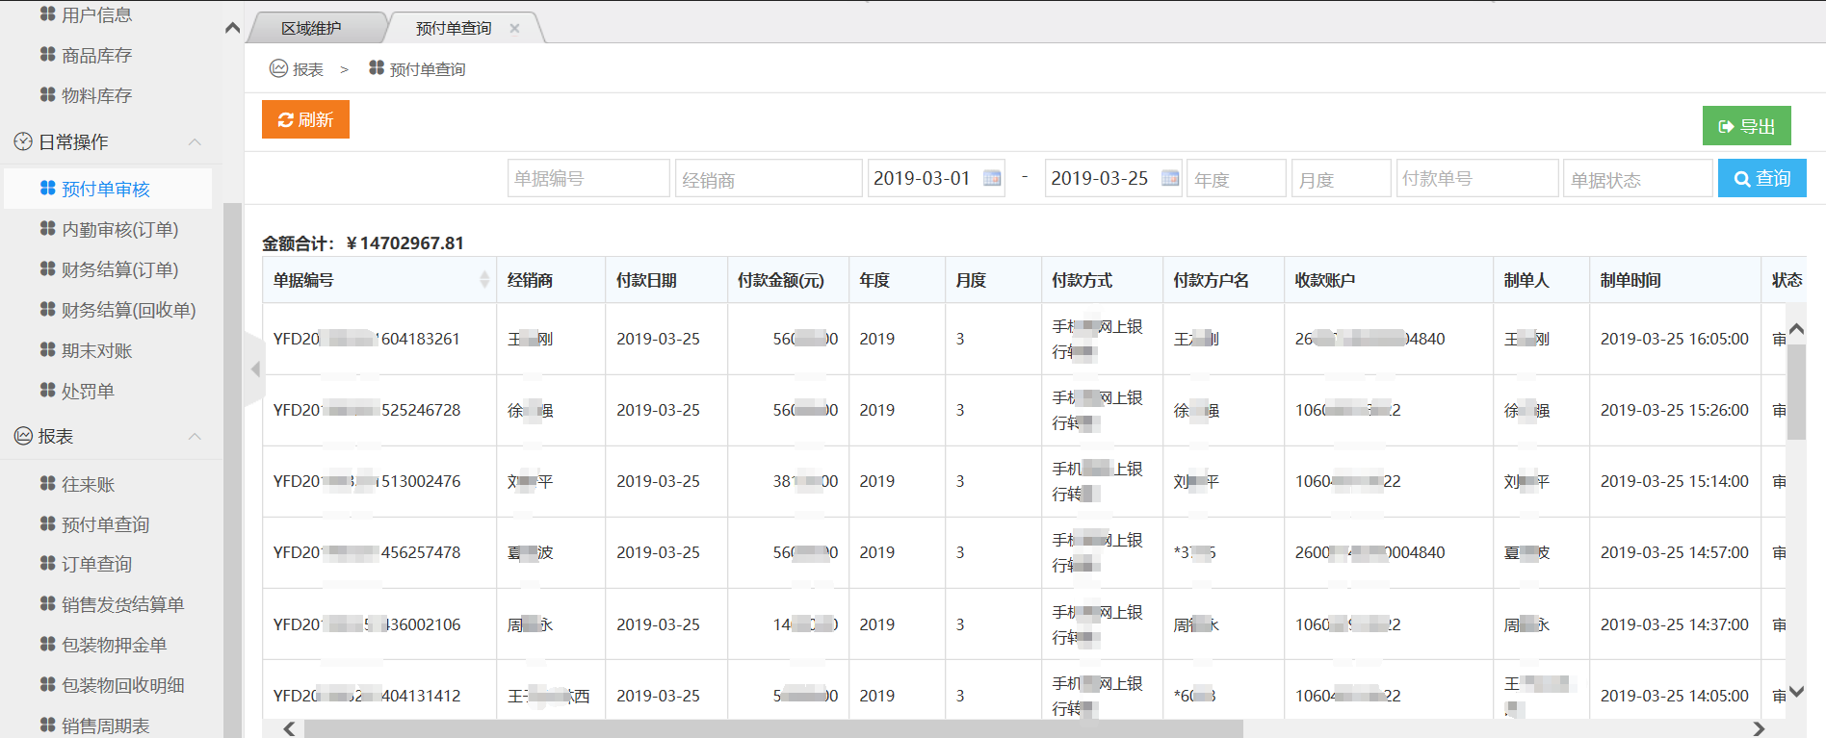Collapse the sidebar using the left-arrow handle
1826x738 pixels.
255,369
